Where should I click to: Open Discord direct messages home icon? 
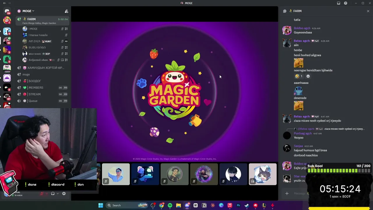pos(7,11)
